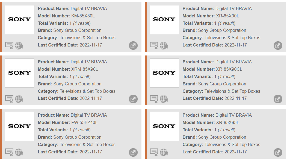Open external link for KM-85X80L card

click(x=133, y=45)
